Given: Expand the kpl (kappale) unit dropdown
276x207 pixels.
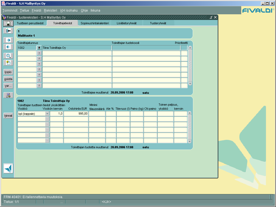Looking at the screenshot, I should (47, 114).
